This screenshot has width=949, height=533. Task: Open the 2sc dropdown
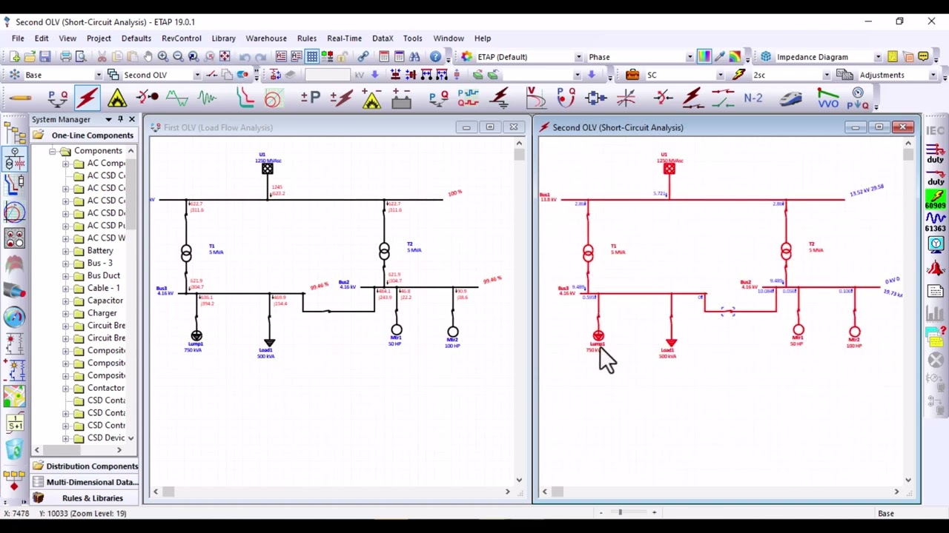827,75
